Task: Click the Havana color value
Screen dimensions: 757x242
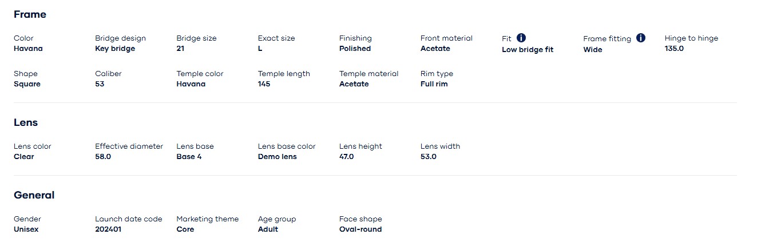Action: (x=28, y=49)
